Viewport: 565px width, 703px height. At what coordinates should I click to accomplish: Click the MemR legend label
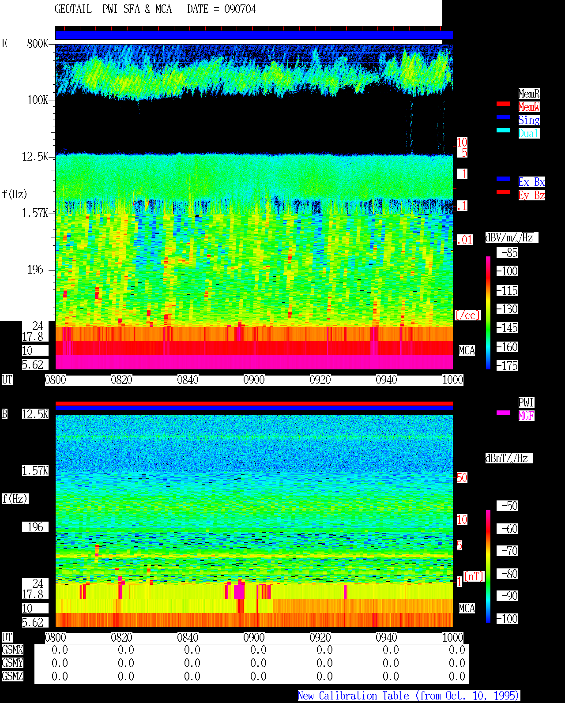coord(529,94)
